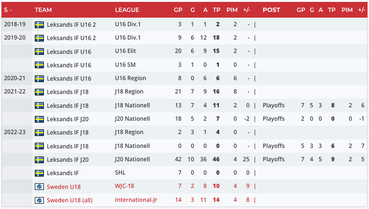Viewport: 369px width, 209px height.
Task: Click the flag in the U16 Elit row
Action: 39,51
